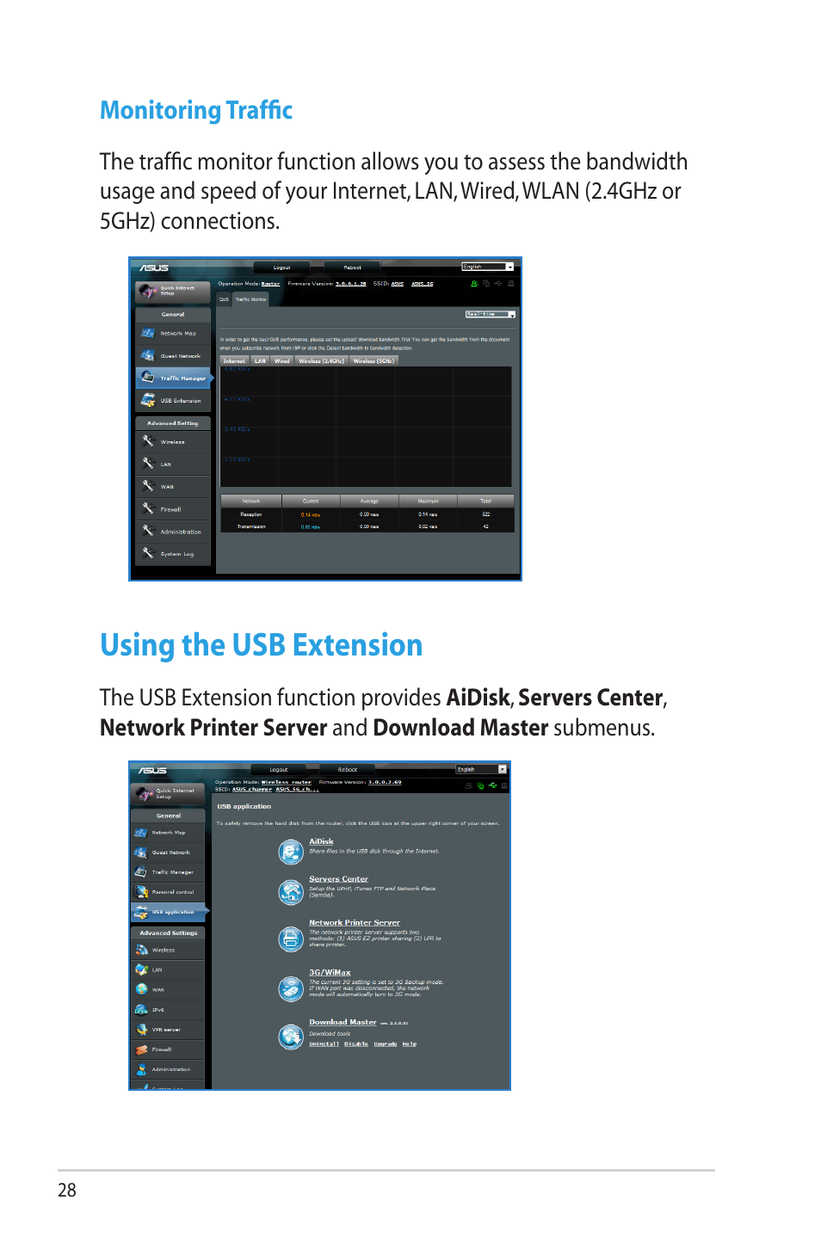Image resolution: width=821 pixels, height=1237 pixels.
Task: Open Firewall brick icon in USB application screenshot
Action: tap(141, 1049)
